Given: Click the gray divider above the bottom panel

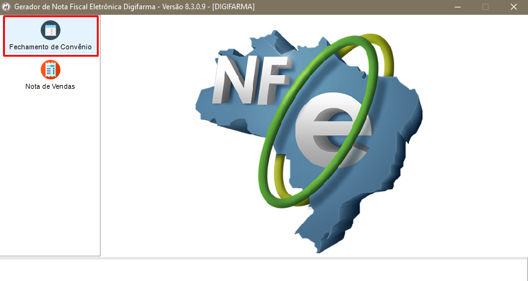Looking at the screenshot, I should point(264,258).
